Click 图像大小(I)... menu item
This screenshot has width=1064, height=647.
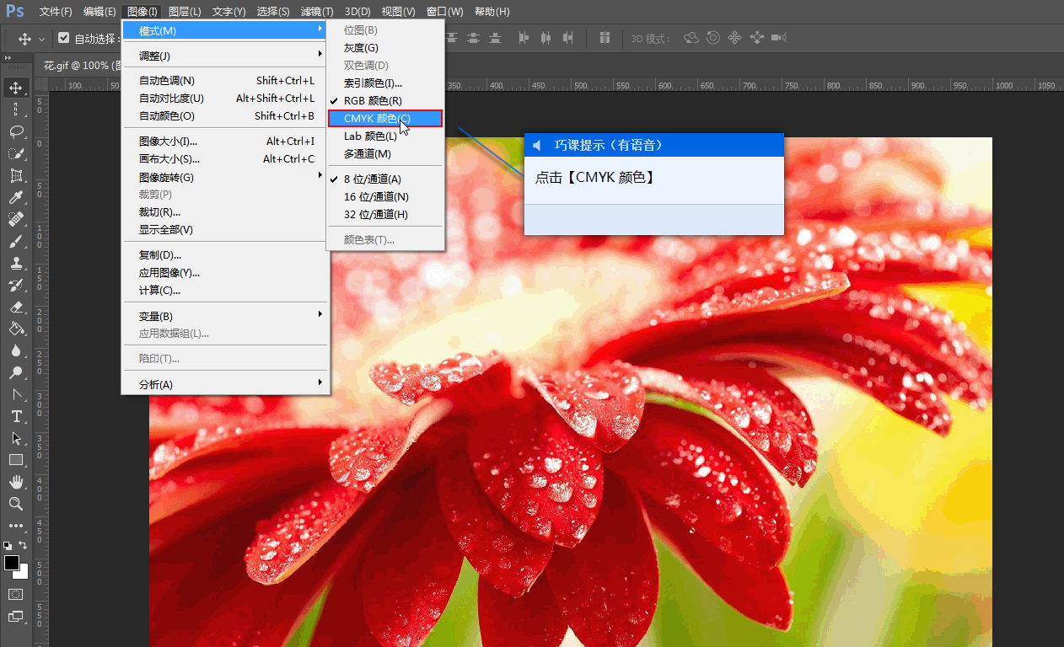(x=225, y=141)
